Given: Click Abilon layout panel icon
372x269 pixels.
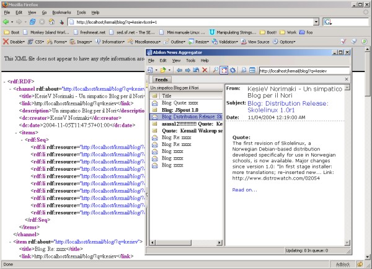Looking at the screenshot, I should pyautogui.click(x=252, y=70).
